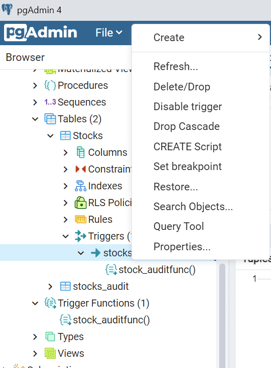The image size is (271, 368).
Task: Collapse the Tables (2) node
Action: point(35,119)
